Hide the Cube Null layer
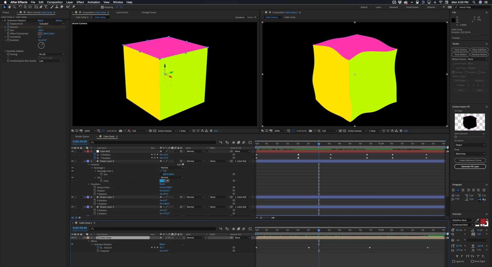492x267 pixels. pos(72,151)
